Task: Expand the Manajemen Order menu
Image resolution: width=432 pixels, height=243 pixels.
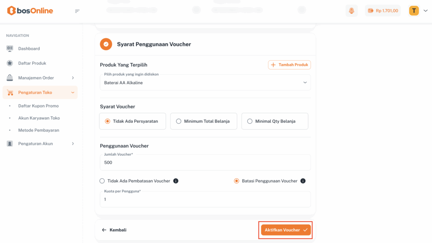Action: coord(40,78)
